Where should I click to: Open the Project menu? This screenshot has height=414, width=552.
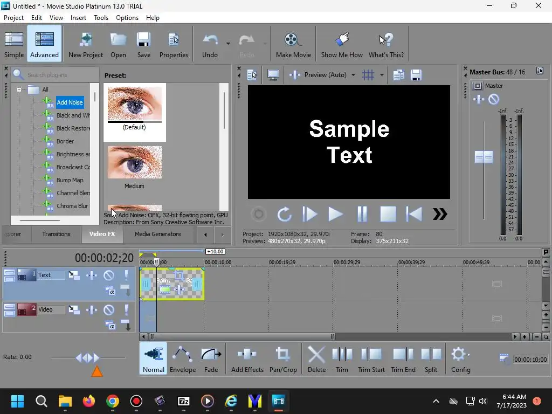(13, 18)
